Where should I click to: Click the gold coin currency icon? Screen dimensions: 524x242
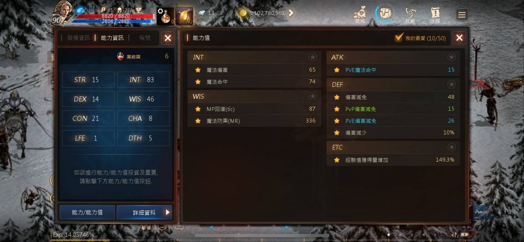coord(243,13)
